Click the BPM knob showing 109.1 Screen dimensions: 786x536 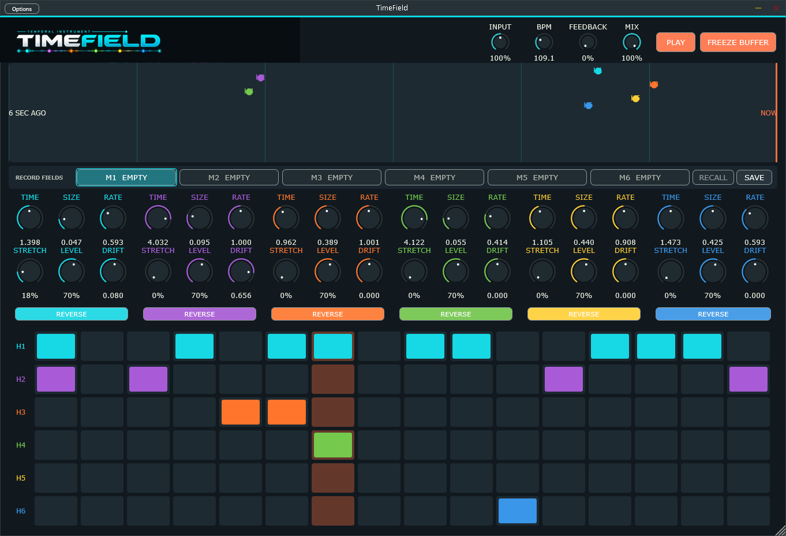544,42
